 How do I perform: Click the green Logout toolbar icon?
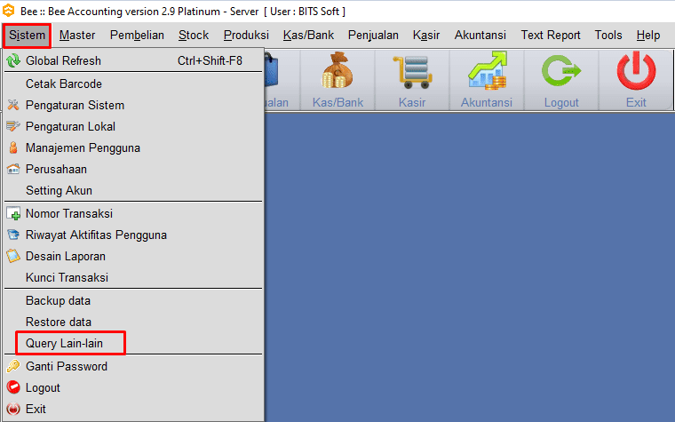[561, 70]
